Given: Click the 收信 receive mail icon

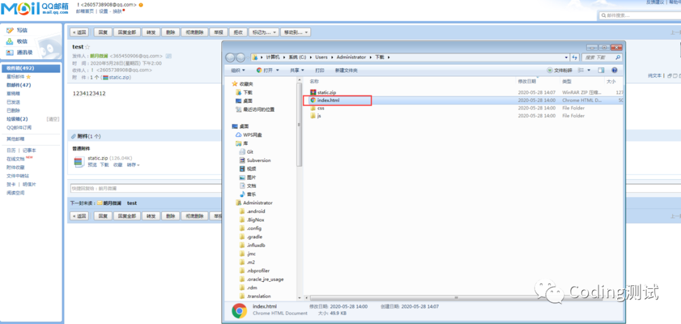Looking at the screenshot, I should [x=11, y=42].
